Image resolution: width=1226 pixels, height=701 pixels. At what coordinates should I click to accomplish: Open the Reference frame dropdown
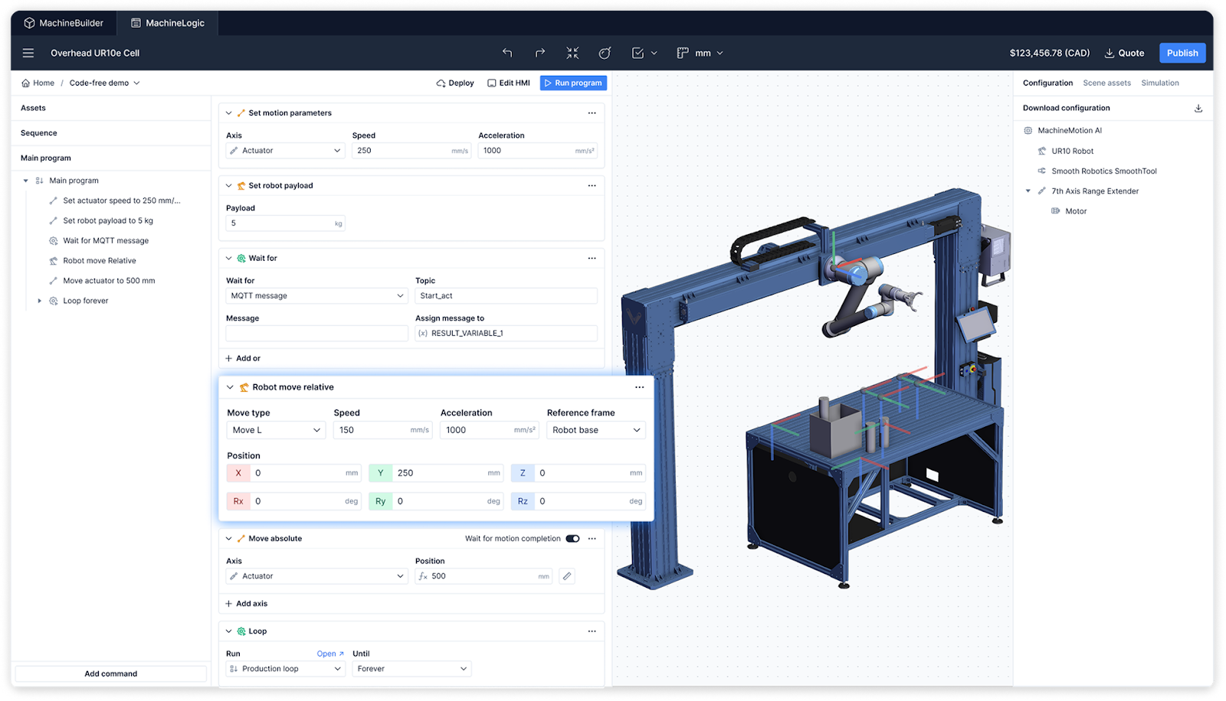(x=595, y=430)
